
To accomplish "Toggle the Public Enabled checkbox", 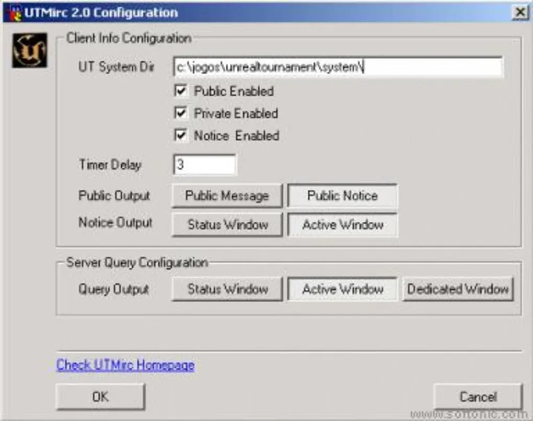I will (x=181, y=92).
